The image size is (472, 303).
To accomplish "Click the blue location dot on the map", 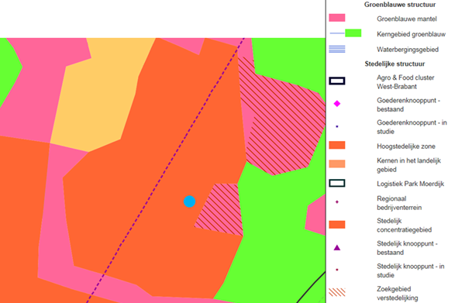I will click(x=189, y=201).
